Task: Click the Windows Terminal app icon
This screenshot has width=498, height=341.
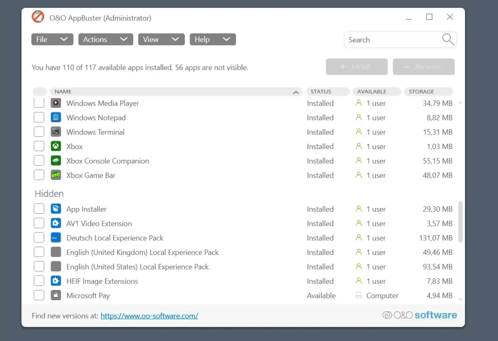Action: pos(55,132)
